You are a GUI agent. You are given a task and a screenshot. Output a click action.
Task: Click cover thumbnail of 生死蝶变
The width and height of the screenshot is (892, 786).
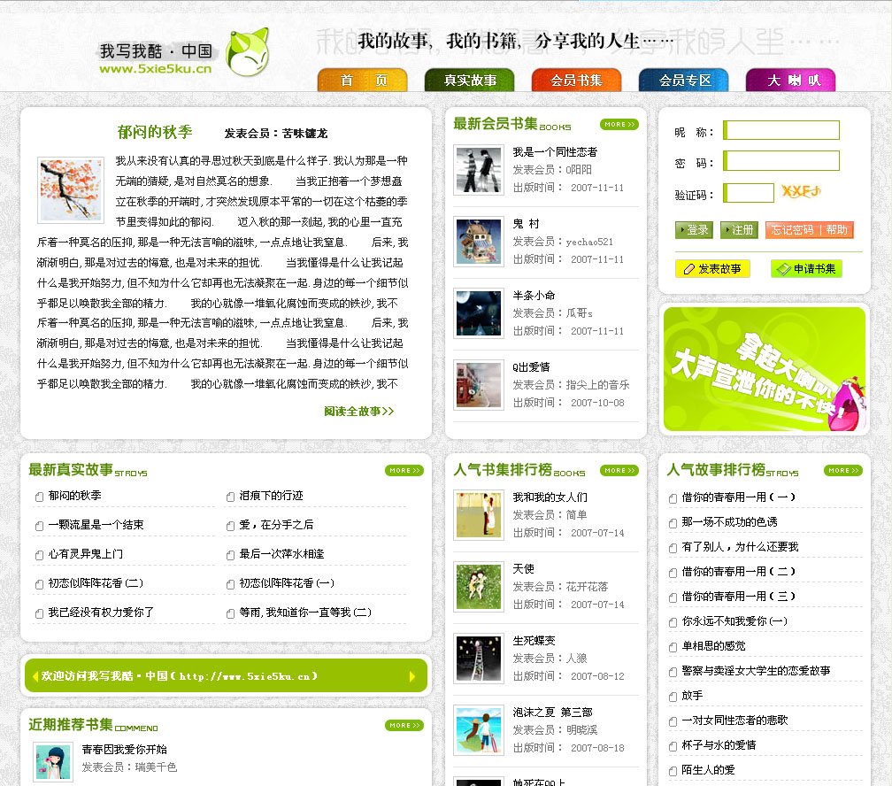click(x=479, y=659)
